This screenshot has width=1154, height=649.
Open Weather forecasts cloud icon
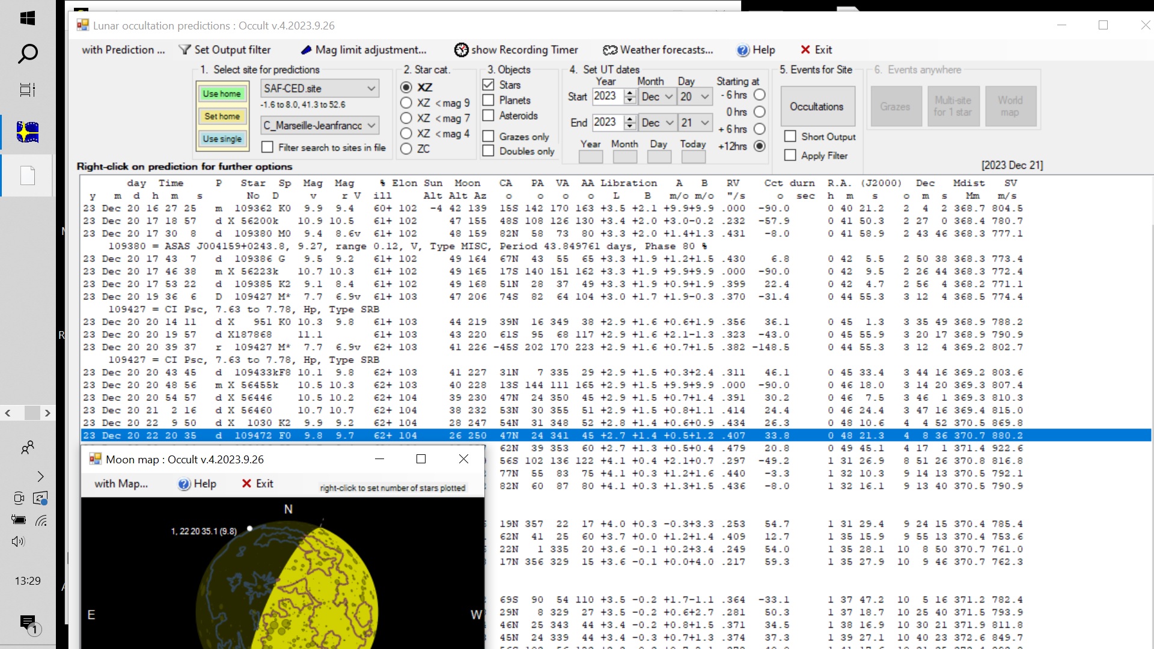coord(610,50)
